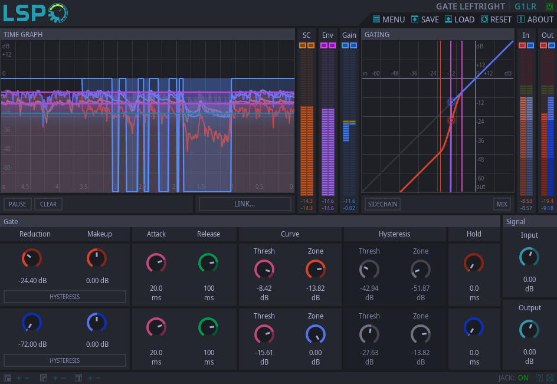
Task: Click the SIDECHAIN button under the gating graph
Action: click(x=382, y=204)
